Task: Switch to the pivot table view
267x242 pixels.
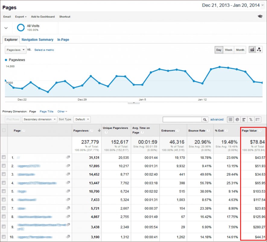Action: coord(258,119)
